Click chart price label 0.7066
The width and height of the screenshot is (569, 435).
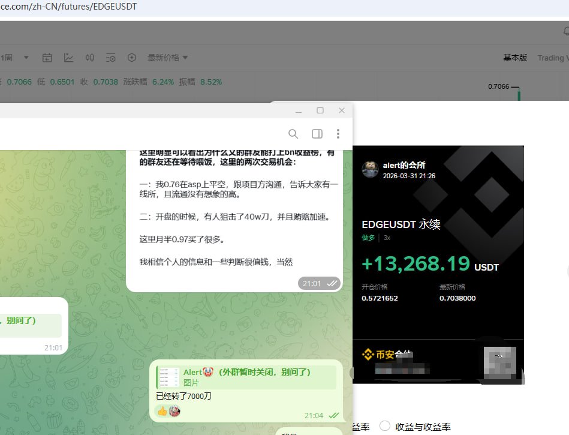point(499,86)
